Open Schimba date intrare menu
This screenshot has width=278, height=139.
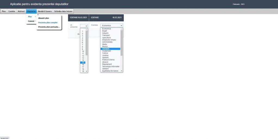(x=63, y=11)
